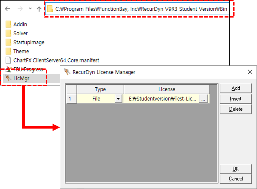Viewport: 257px width, 189px height.
Task: Expand the license Type dropdown arrow
Action: click(x=118, y=99)
